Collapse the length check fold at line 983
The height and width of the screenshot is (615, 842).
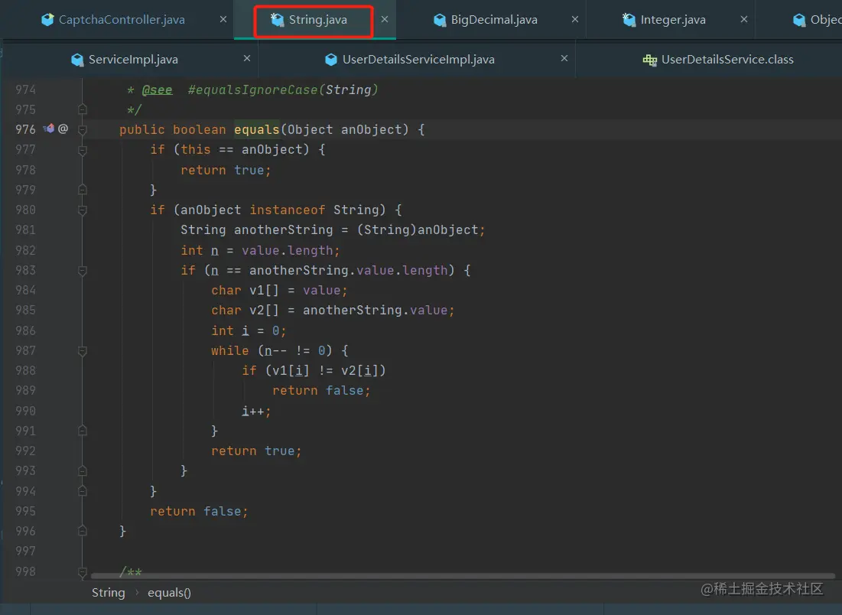(x=83, y=270)
